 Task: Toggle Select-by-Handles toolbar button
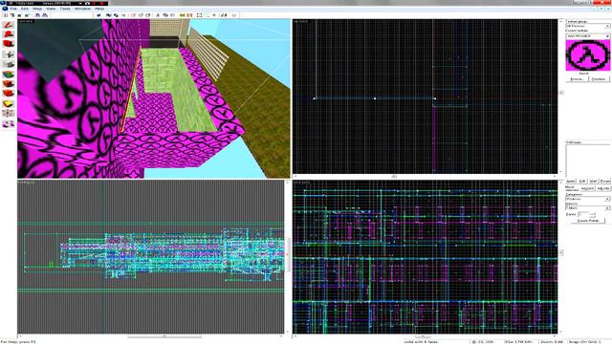199,15
